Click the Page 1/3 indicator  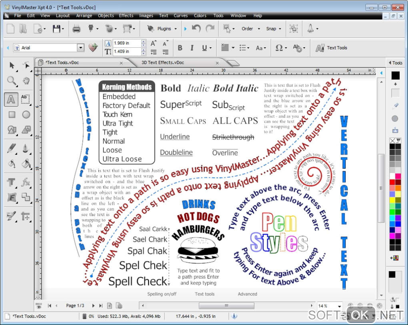[75, 305]
